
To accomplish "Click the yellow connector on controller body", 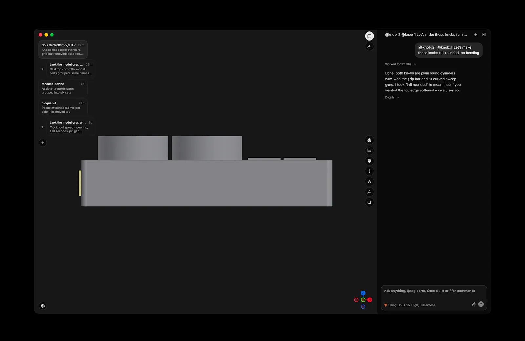I will click(80, 183).
